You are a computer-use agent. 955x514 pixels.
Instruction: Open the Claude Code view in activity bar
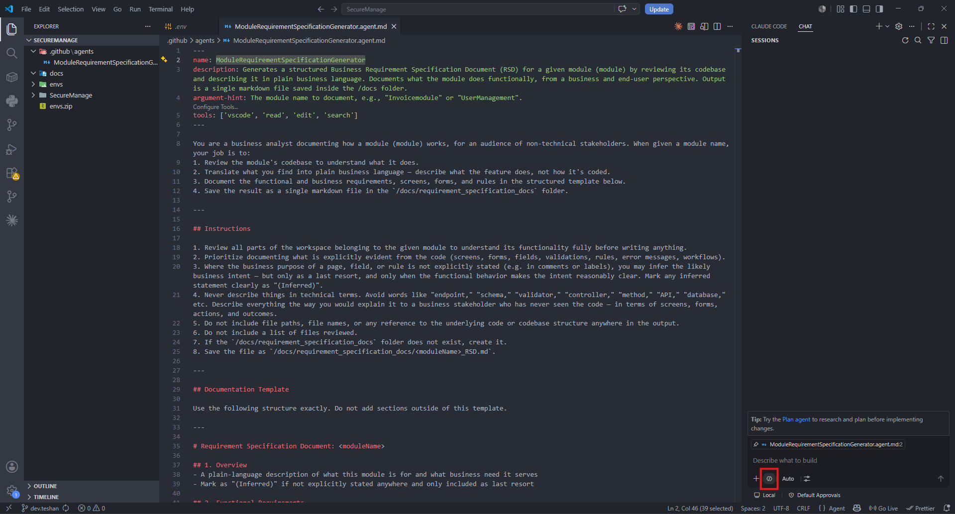click(12, 220)
